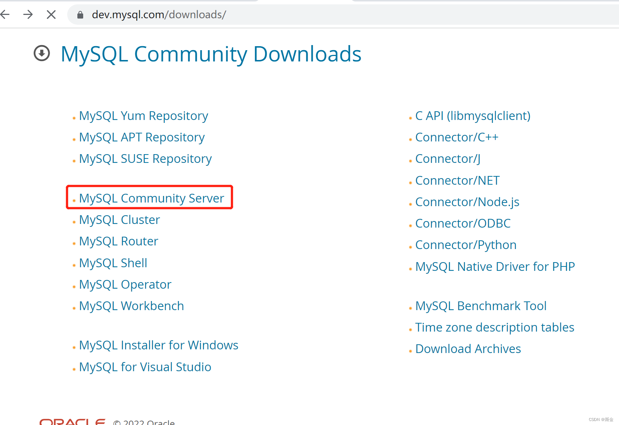This screenshot has height=425, width=619.
Task: Open the MySQL APT Repository link
Action: [142, 137]
